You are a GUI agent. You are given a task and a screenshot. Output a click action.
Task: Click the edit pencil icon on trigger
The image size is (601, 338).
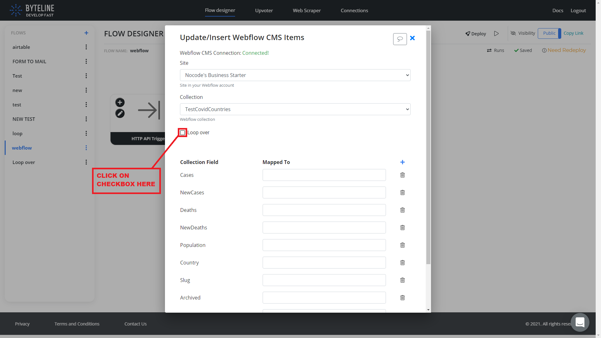point(120,113)
